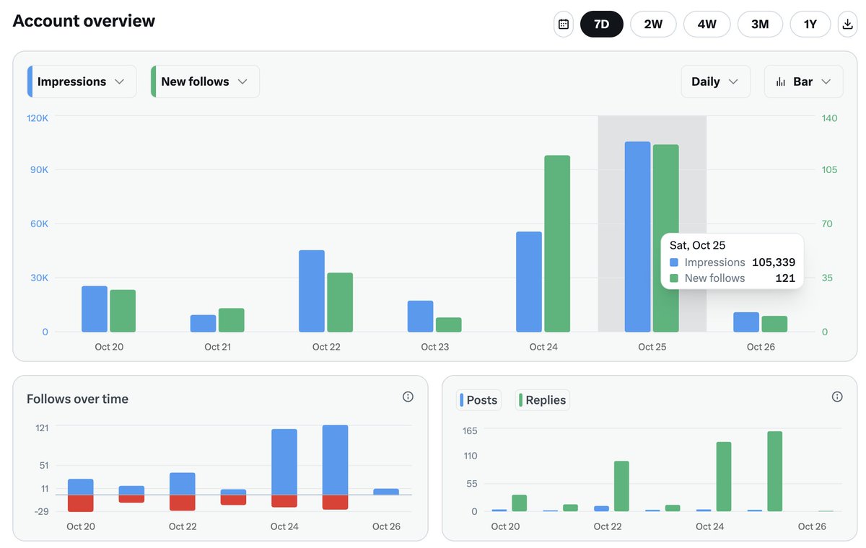Click the Oct 20 green new follows bar
This screenshot has height=548, width=866.
tap(123, 311)
